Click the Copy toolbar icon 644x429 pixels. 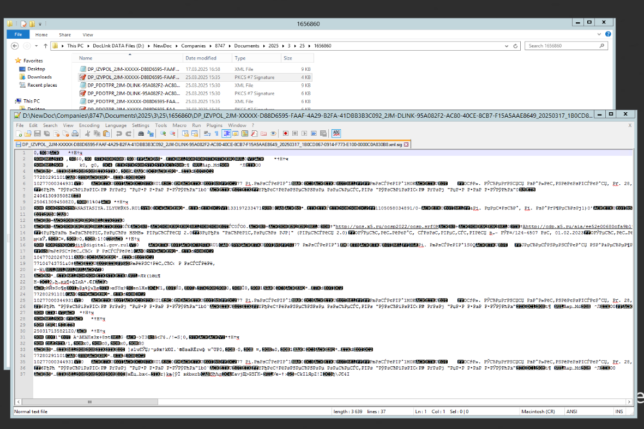[97, 134]
